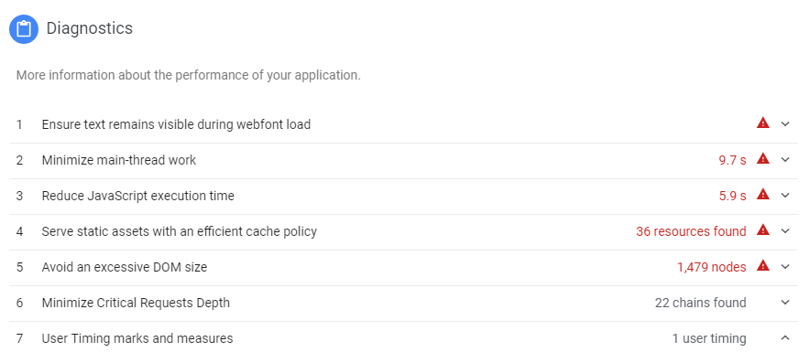Click warning triangle for webfont load audit
This screenshot has height=363, width=810.
(763, 123)
